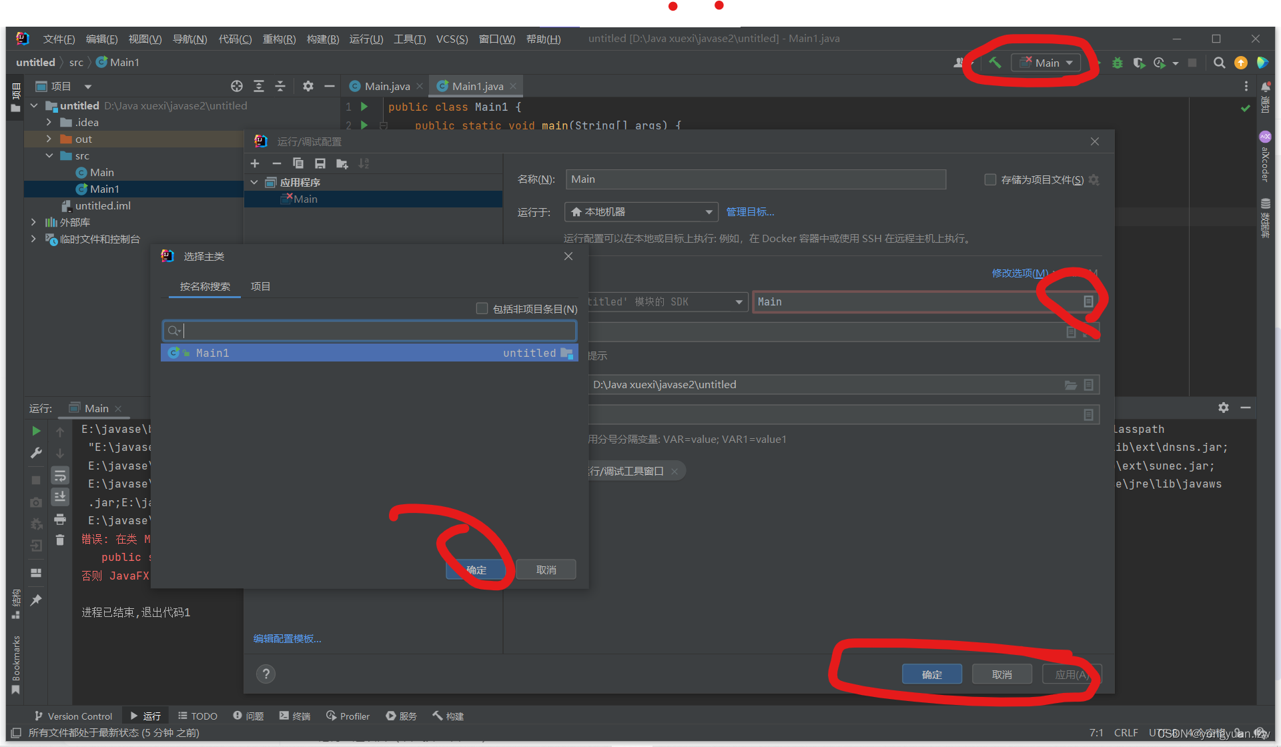
Task: Click the copy configuration icon
Action: (x=298, y=163)
